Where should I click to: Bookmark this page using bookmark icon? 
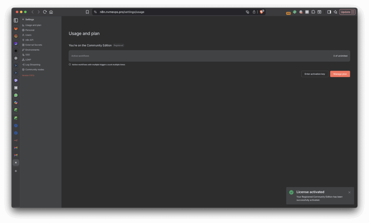[x=87, y=12]
